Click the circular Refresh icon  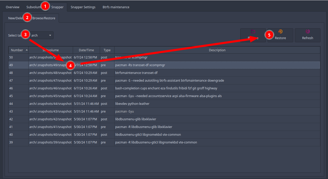tap(307, 31)
